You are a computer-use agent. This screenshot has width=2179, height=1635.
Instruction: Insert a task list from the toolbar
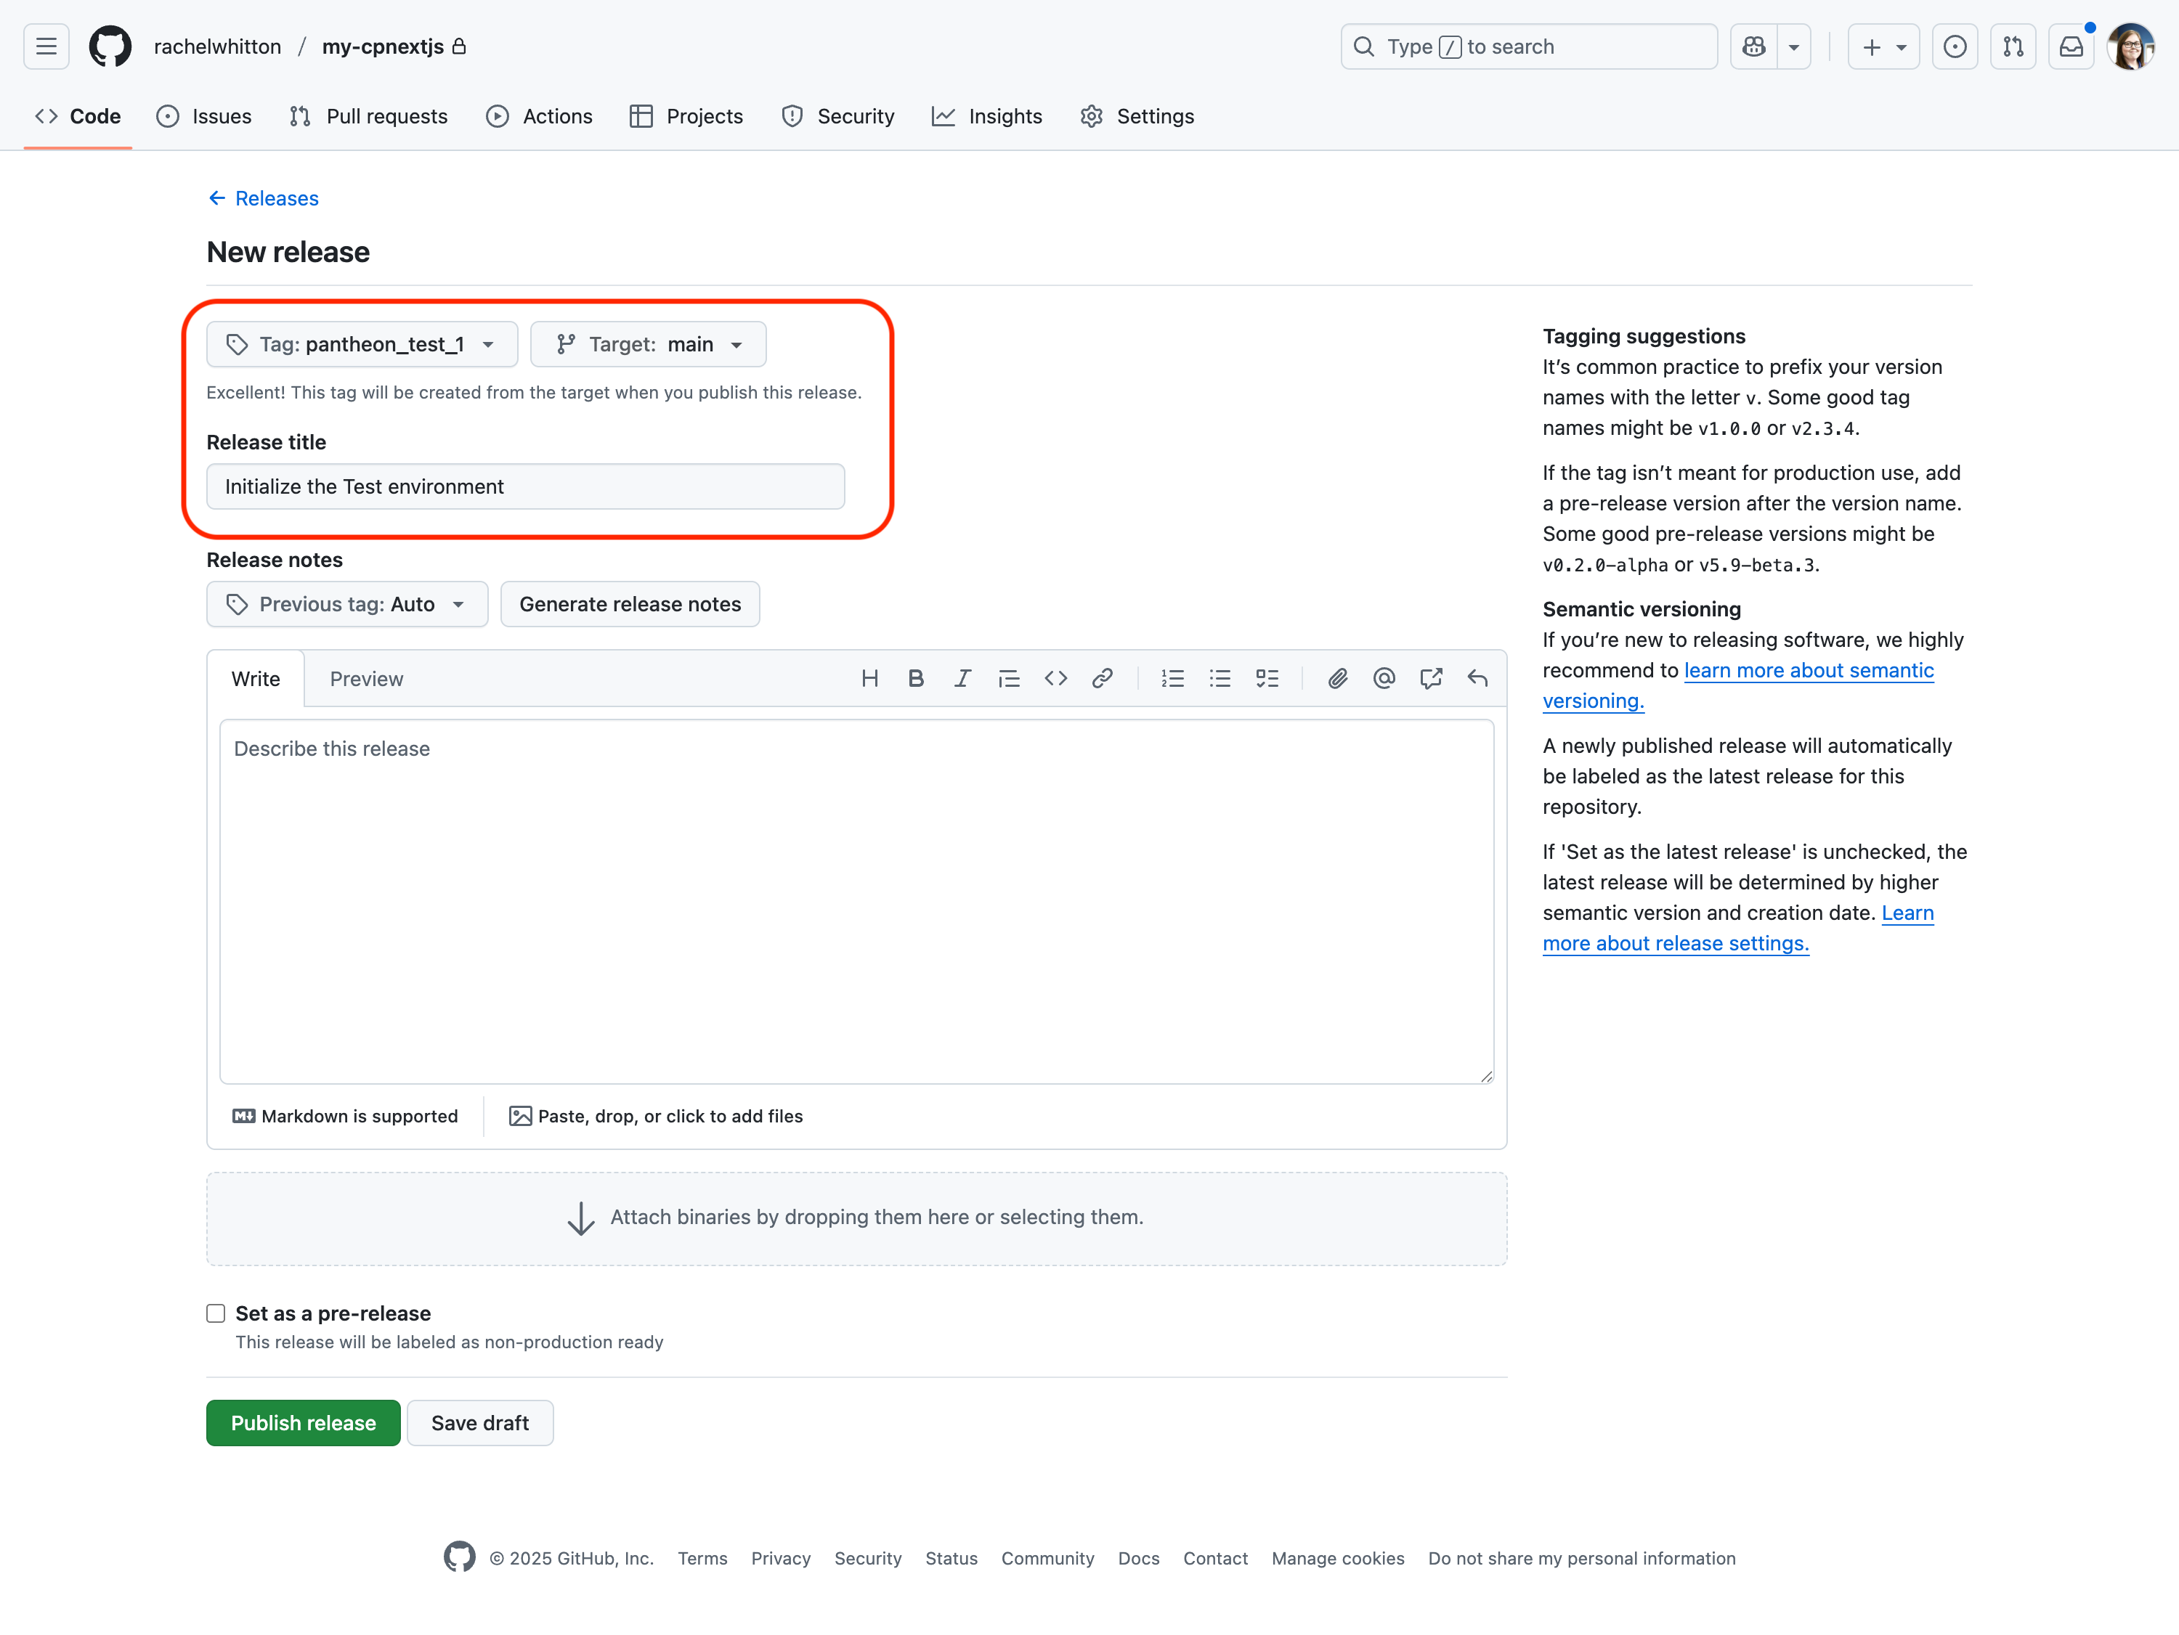(x=1267, y=679)
